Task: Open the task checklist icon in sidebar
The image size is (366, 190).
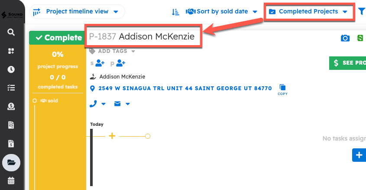Action: pyautogui.click(x=11, y=88)
